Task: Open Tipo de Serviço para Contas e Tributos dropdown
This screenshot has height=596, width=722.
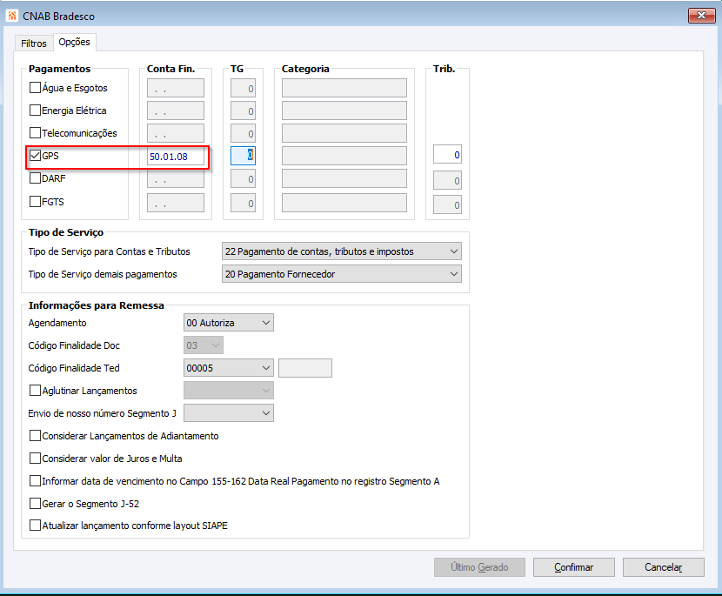Action: (x=342, y=251)
